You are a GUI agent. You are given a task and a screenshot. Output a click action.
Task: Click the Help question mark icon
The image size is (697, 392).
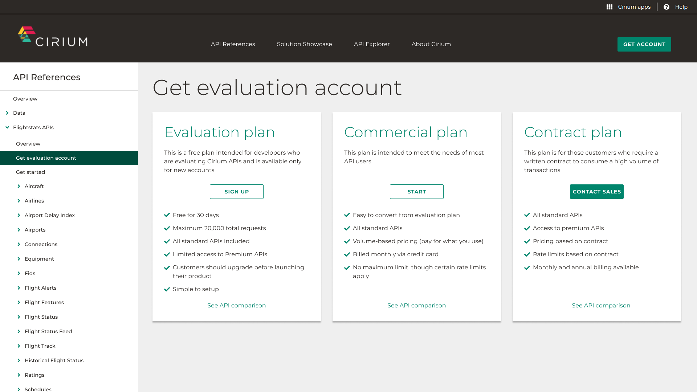pos(667,7)
